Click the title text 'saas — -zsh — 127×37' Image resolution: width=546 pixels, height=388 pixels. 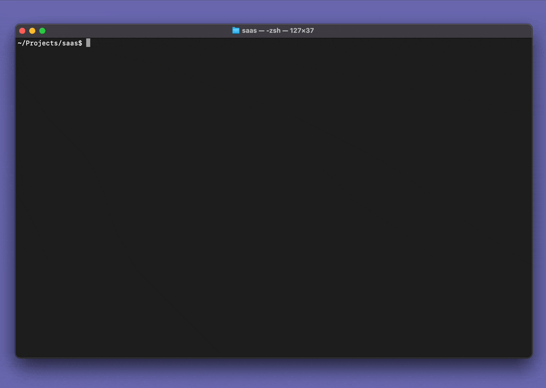click(278, 31)
